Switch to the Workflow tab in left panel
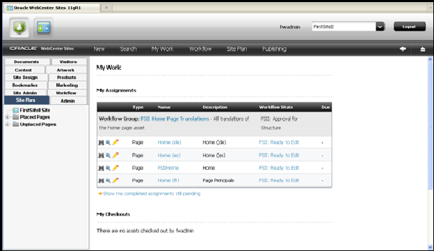Image resolution: width=434 pixels, height=251 pixels. tap(66, 93)
